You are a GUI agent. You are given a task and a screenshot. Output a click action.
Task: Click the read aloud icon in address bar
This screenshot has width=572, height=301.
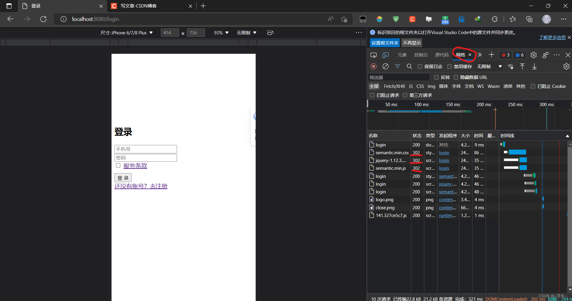coord(330,19)
